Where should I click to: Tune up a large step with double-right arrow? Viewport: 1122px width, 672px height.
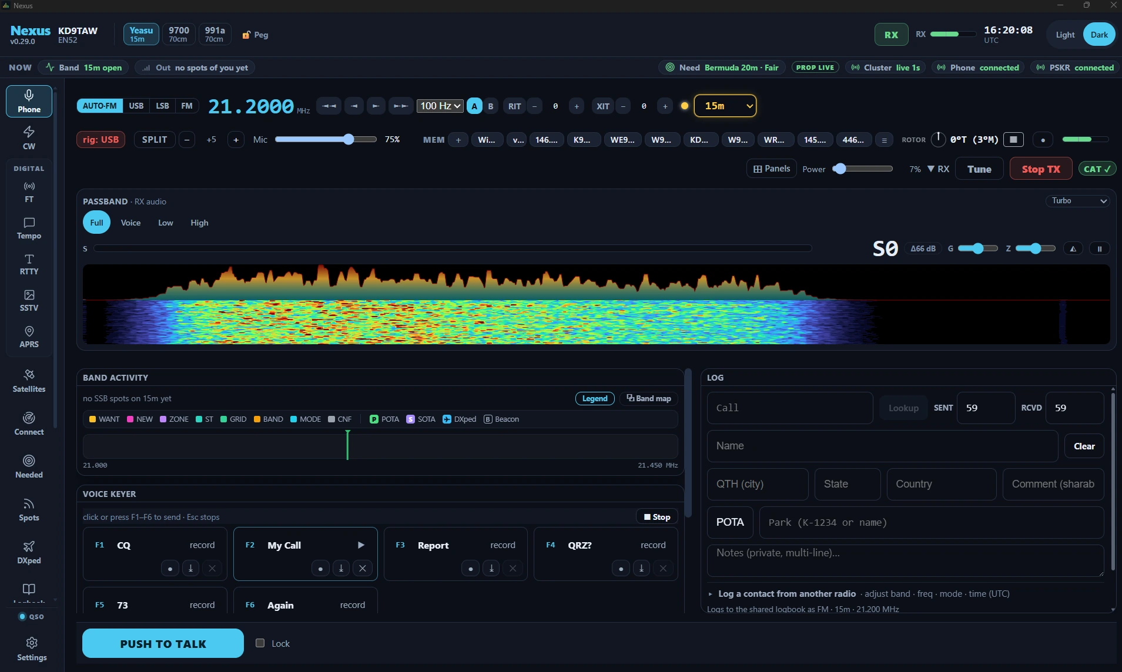401,106
